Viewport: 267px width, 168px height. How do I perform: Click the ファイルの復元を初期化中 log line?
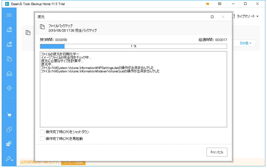point(60,54)
